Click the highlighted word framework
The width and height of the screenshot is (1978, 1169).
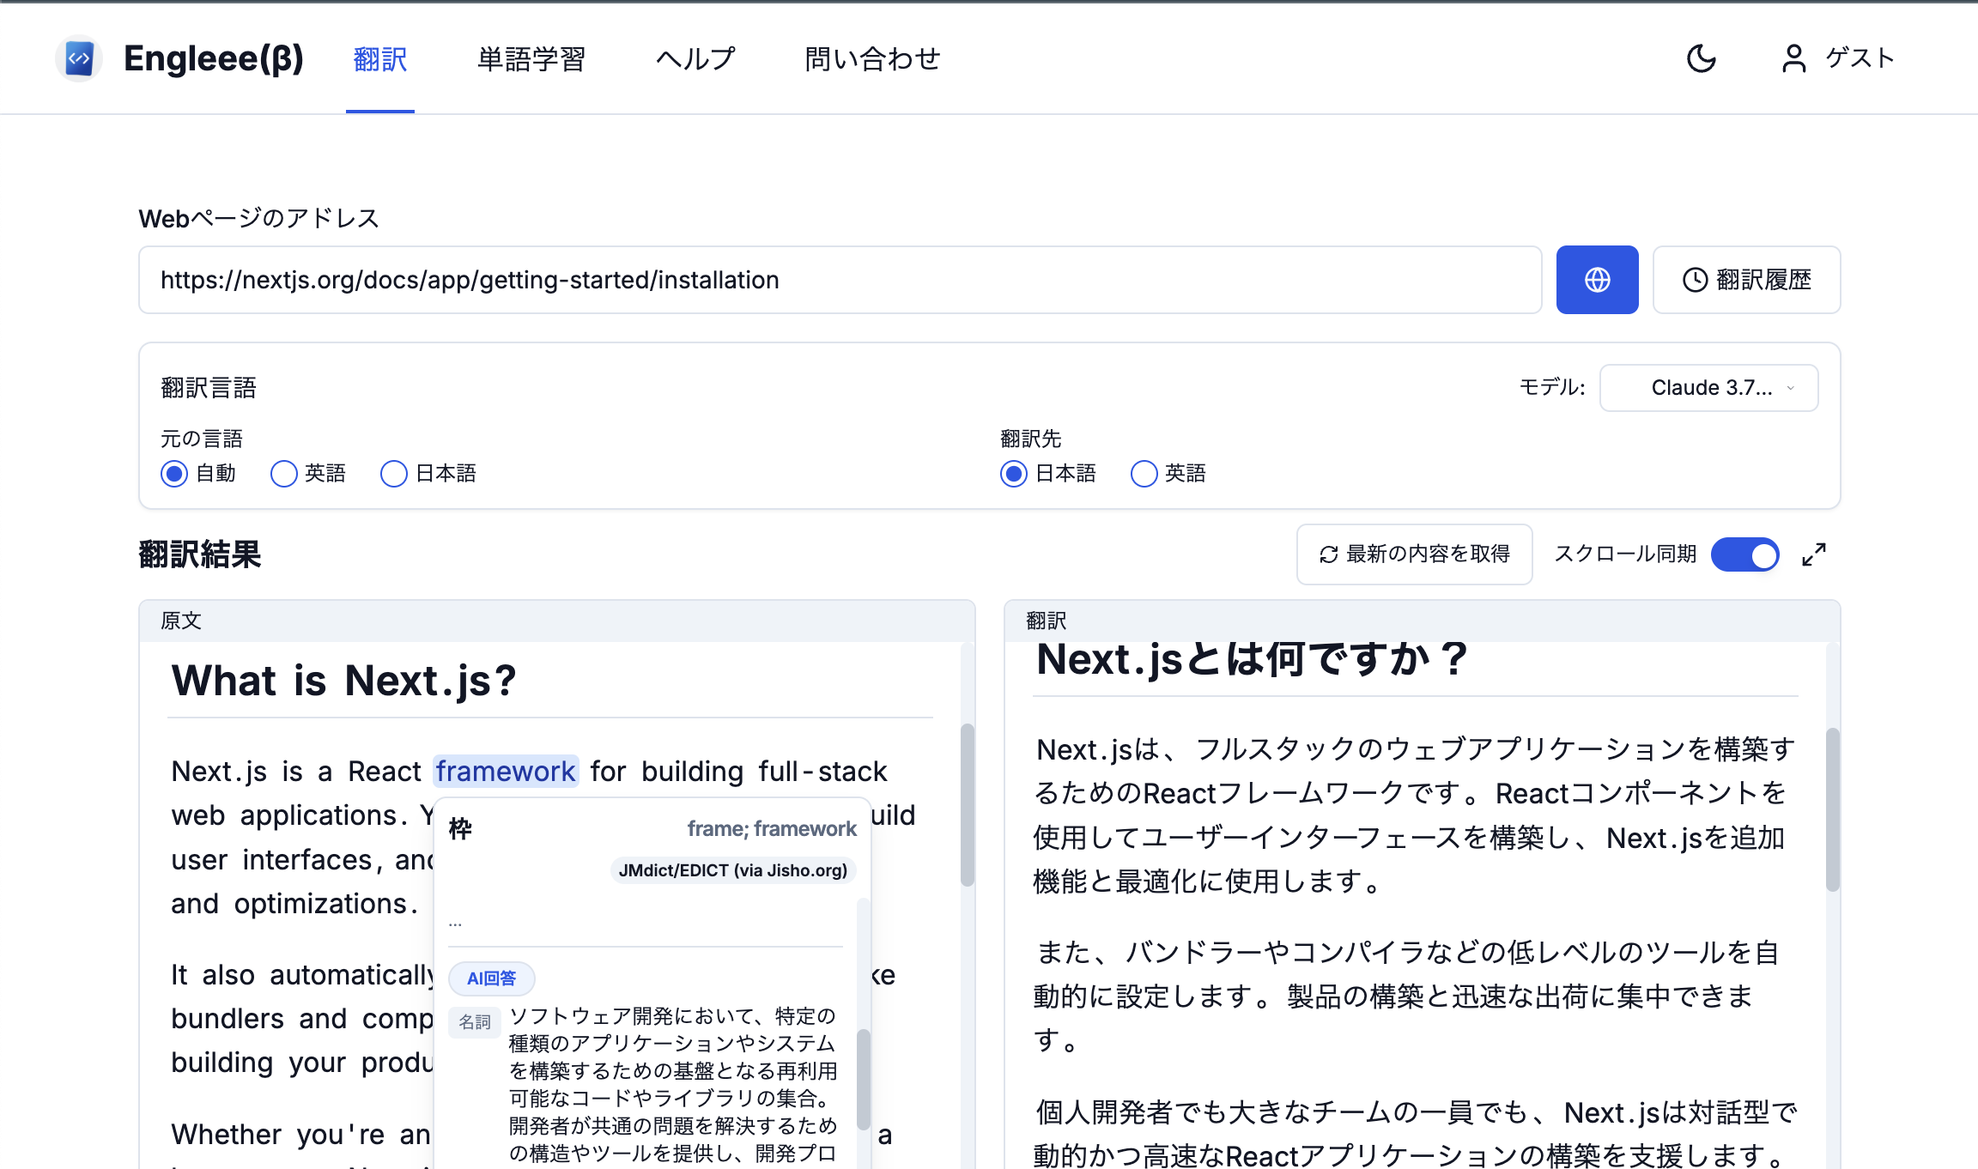pyautogui.click(x=506, y=772)
